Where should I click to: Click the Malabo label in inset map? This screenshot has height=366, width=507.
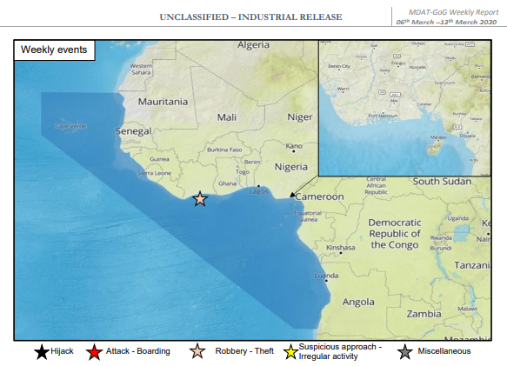point(438,137)
